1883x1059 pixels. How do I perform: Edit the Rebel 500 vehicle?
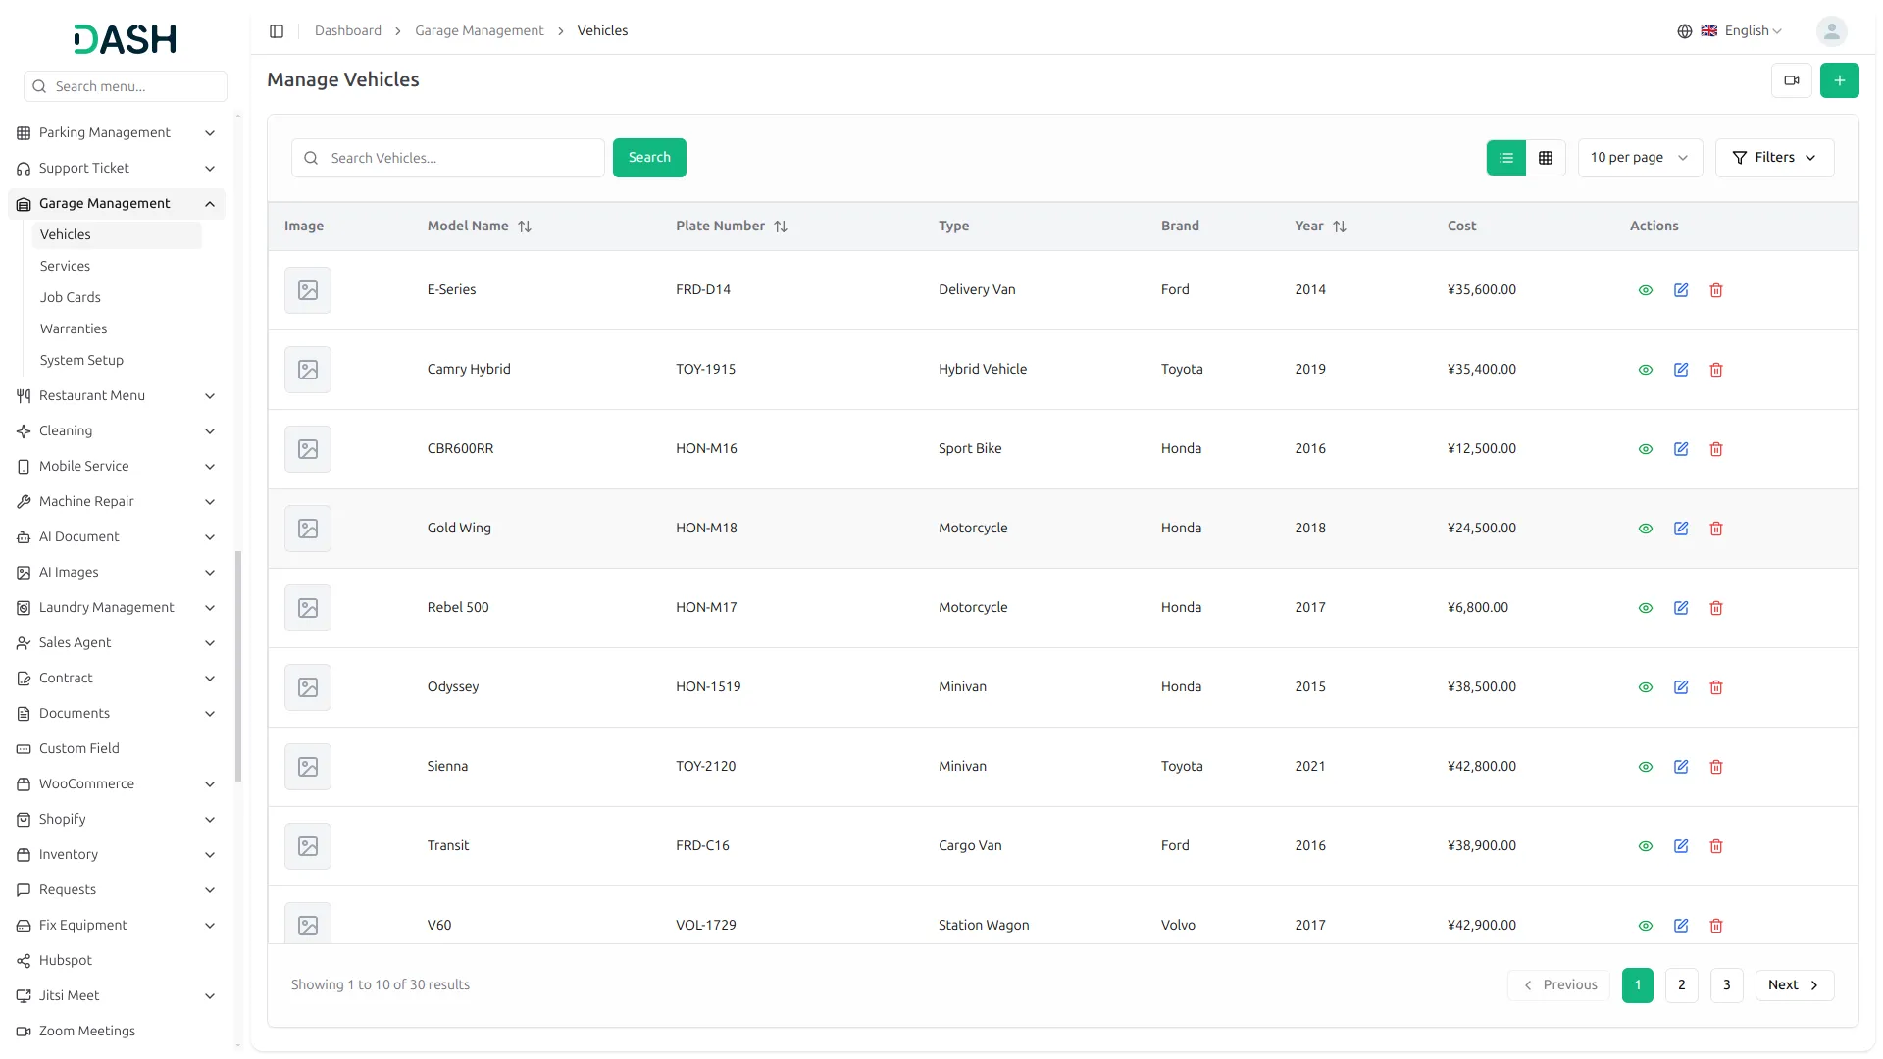pyautogui.click(x=1681, y=608)
